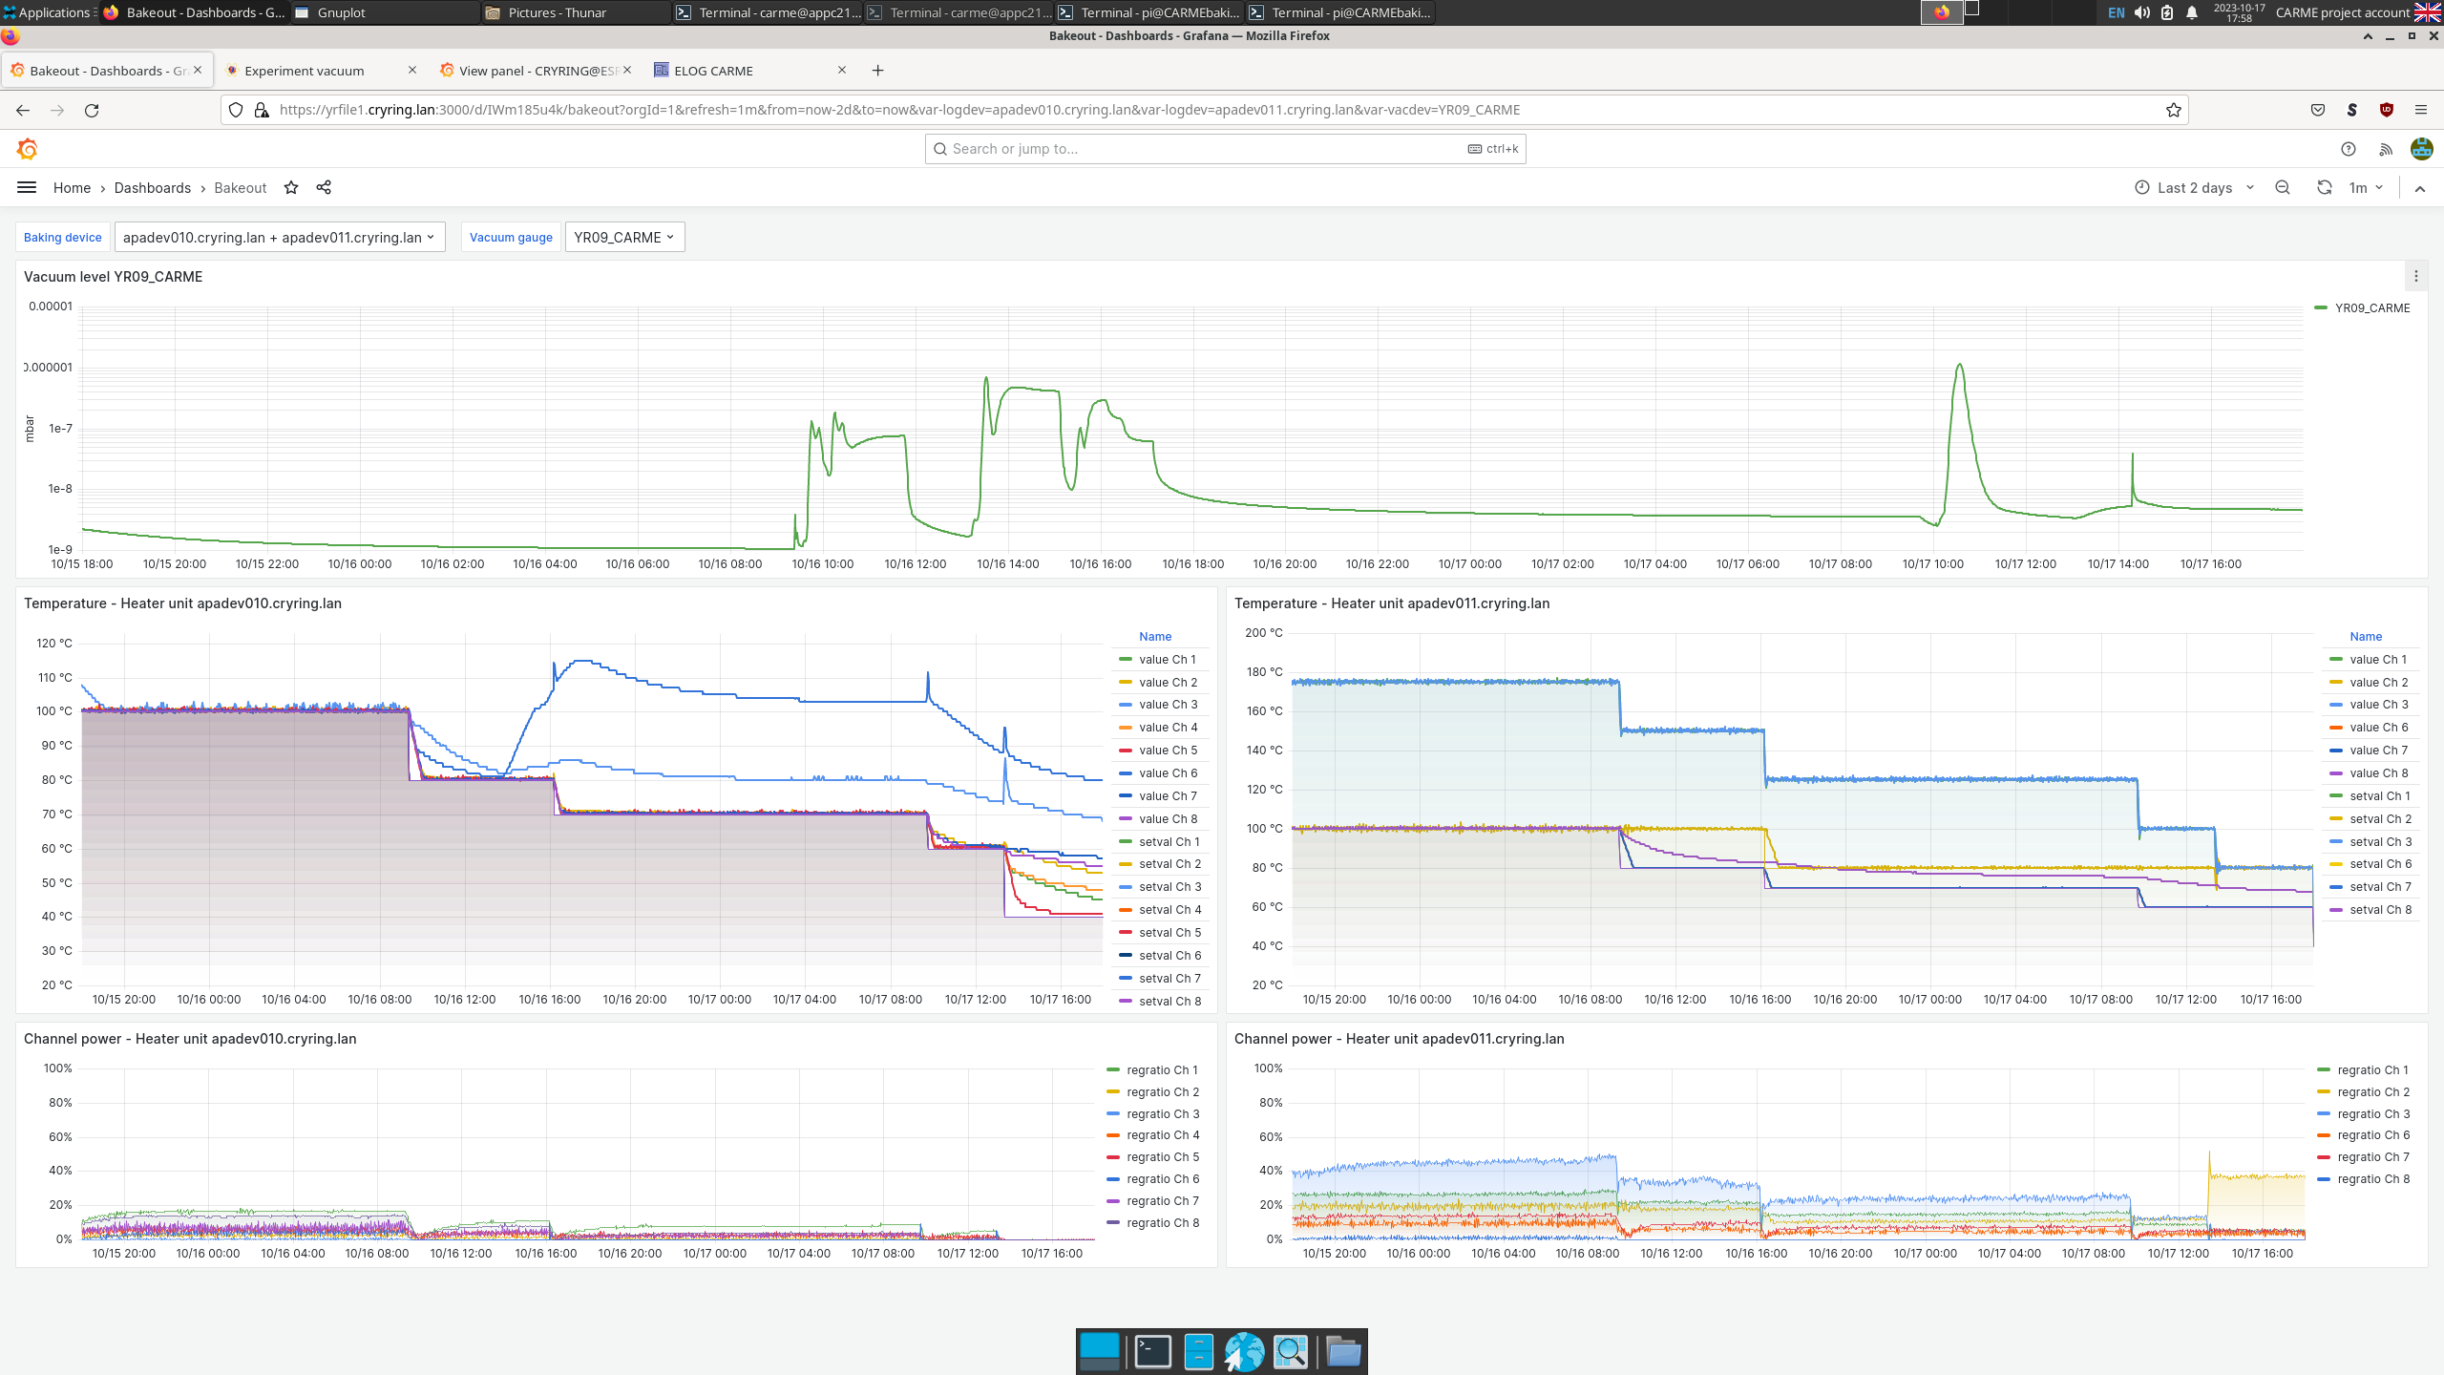Open the YR09_CARME vacuum gauge dropdown
Screen dimensions: 2444x1375
pyautogui.click(x=624, y=238)
